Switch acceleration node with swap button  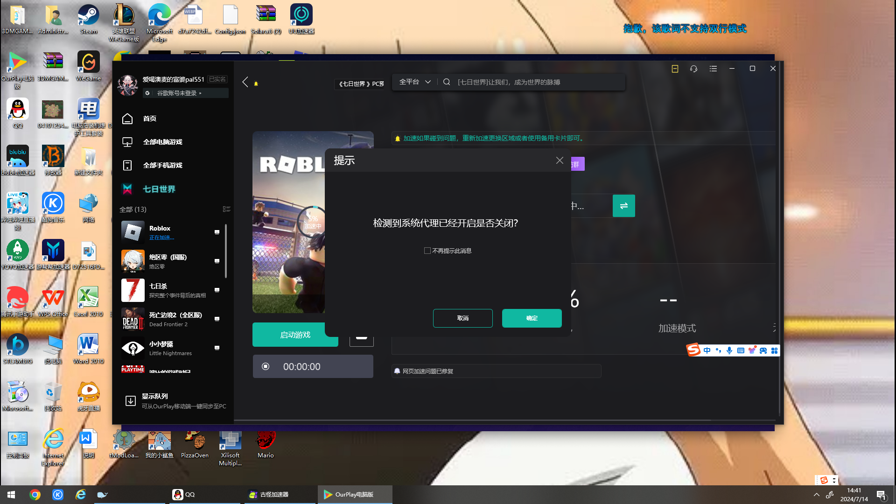click(x=623, y=206)
